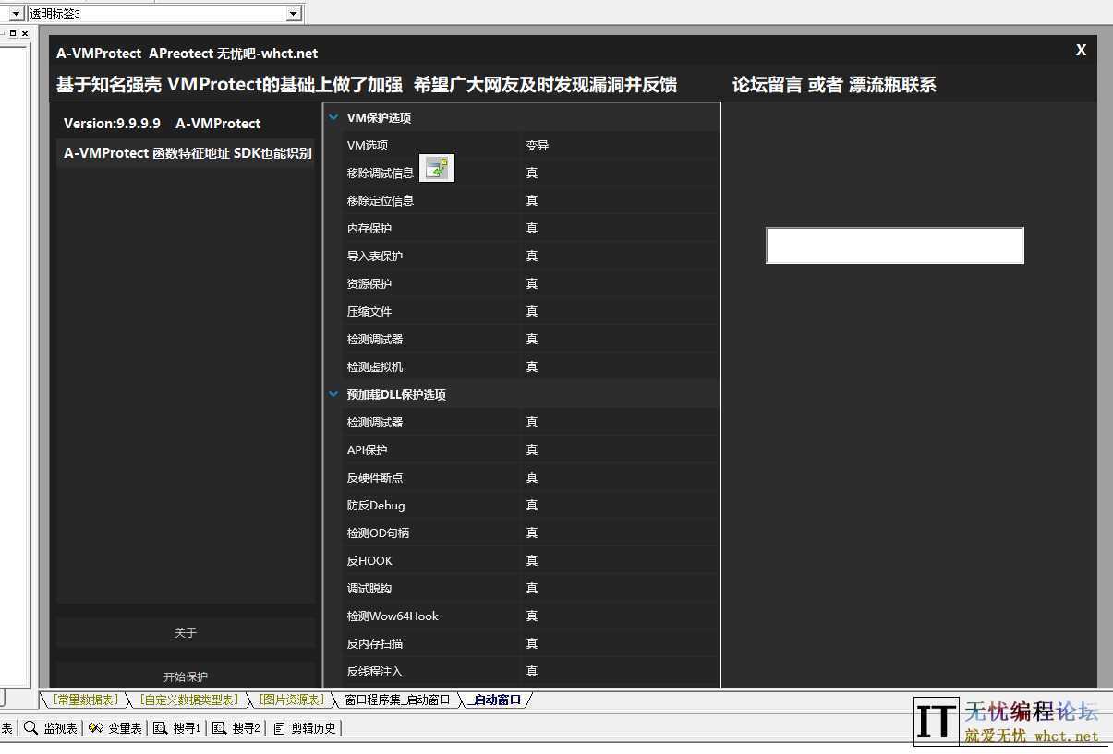Click the 开始保护 button
The width and height of the screenshot is (1113, 754).
pyautogui.click(x=186, y=676)
